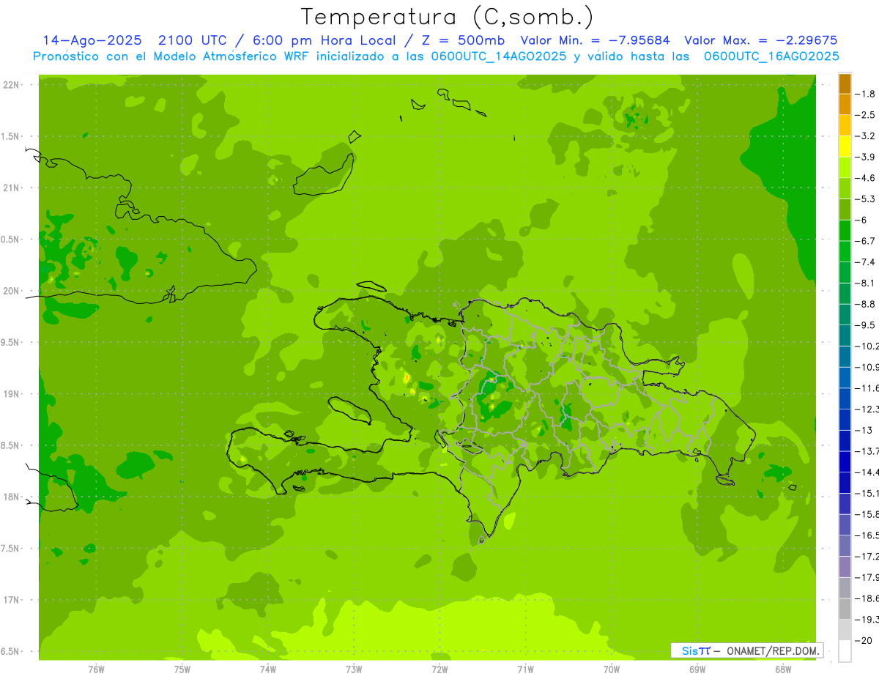Click the '76W' longitude label
879x679 pixels.
click(x=96, y=669)
